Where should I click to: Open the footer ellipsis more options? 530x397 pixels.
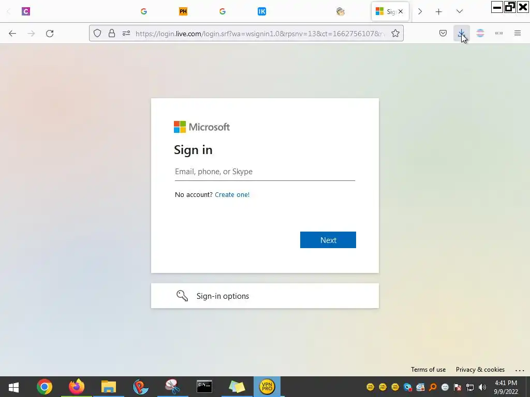point(520,370)
